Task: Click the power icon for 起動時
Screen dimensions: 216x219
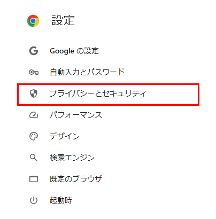Action: pyautogui.click(x=34, y=200)
